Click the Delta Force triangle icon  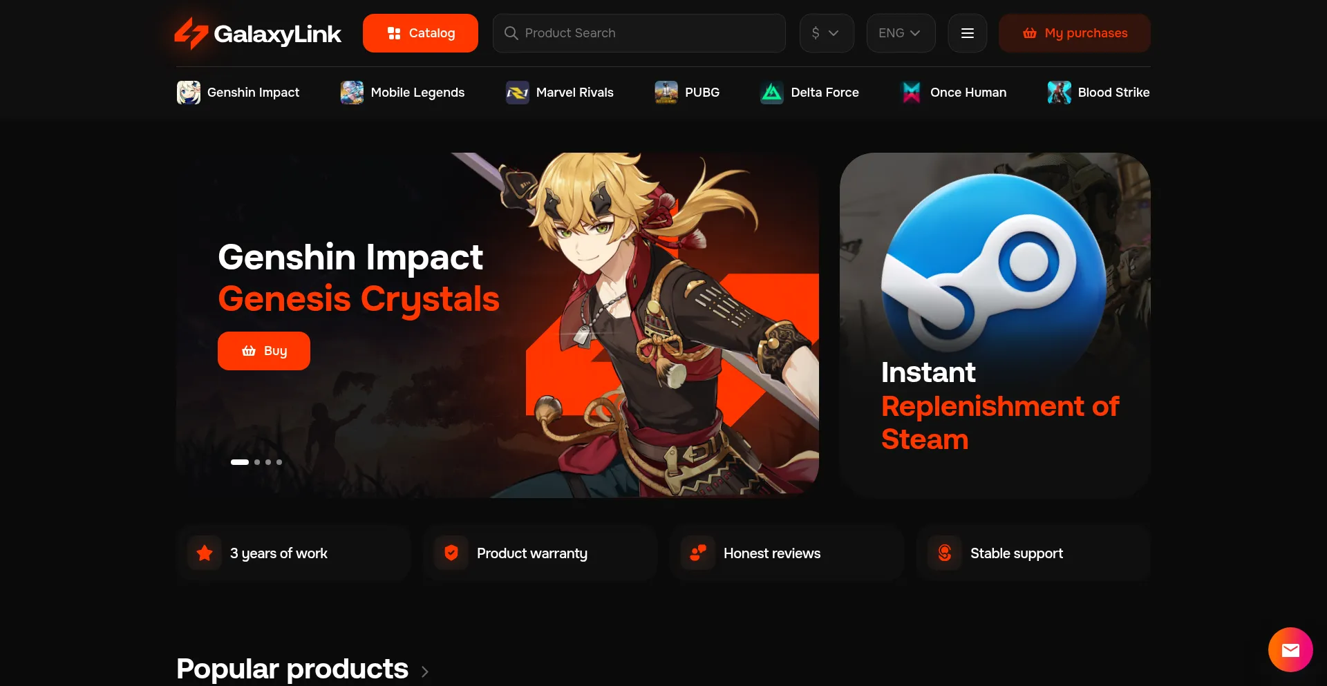tap(772, 93)
